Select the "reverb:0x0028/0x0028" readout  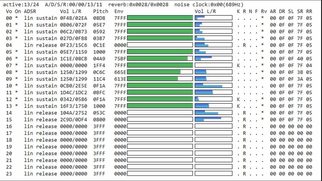pyautogui.click(x=138, y=5)
